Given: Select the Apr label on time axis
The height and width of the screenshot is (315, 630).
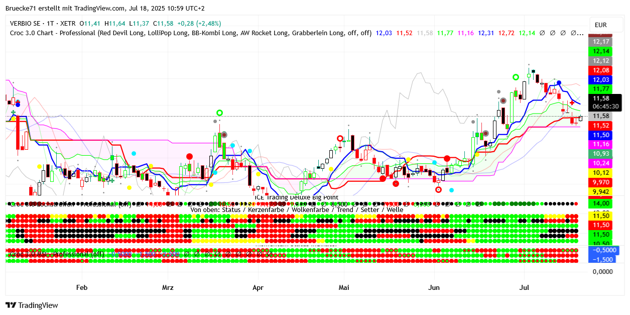Looking at the screenshot, I should [258, 288].
